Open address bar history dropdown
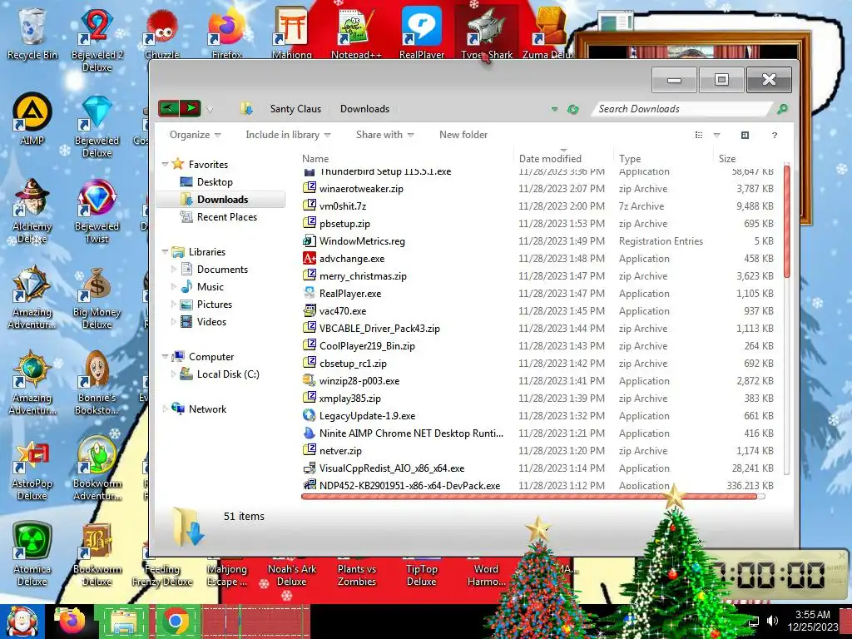Screen dimensions: 852x639 tap(554, 109)
